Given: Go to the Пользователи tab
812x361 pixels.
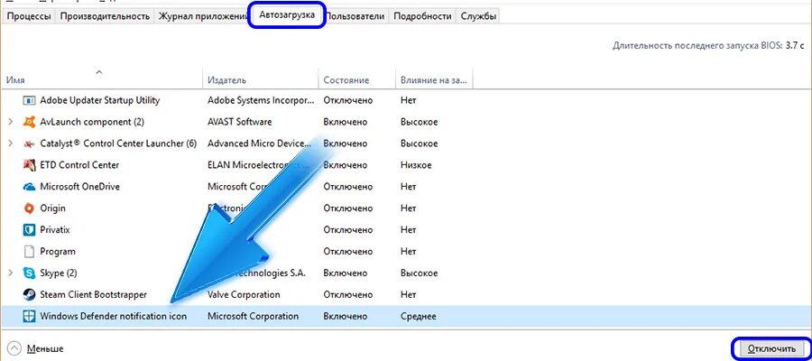Looking at the screenshot, I should tap(355, 16).
